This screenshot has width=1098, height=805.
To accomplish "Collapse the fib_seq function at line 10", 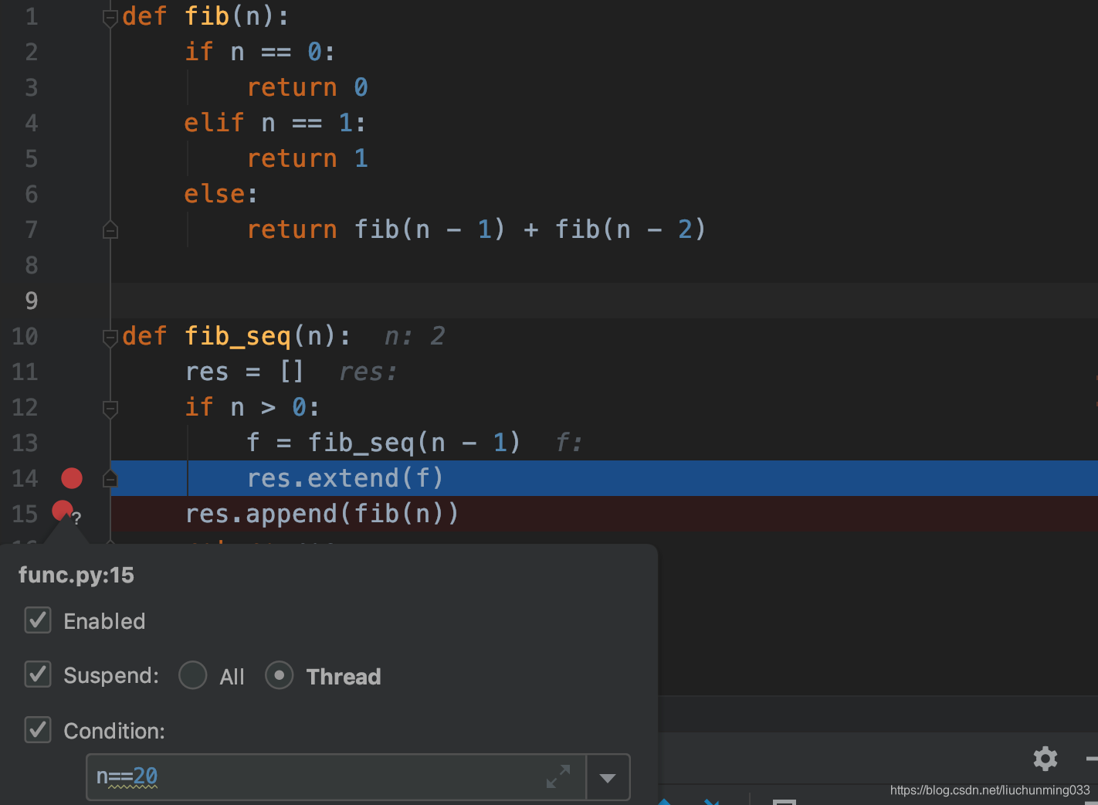I will point(110,338).
